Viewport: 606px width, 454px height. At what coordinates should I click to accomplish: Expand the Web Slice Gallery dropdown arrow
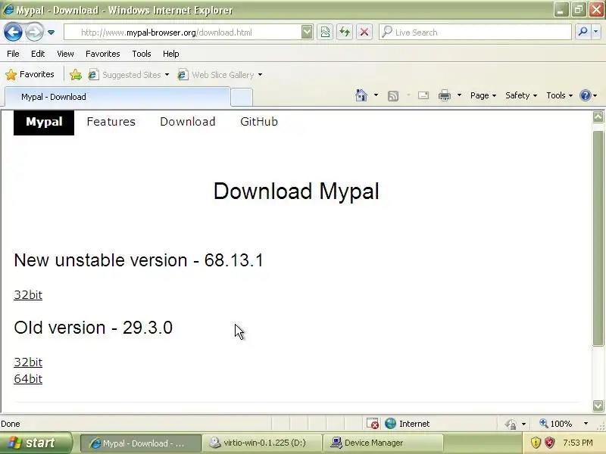260,74
